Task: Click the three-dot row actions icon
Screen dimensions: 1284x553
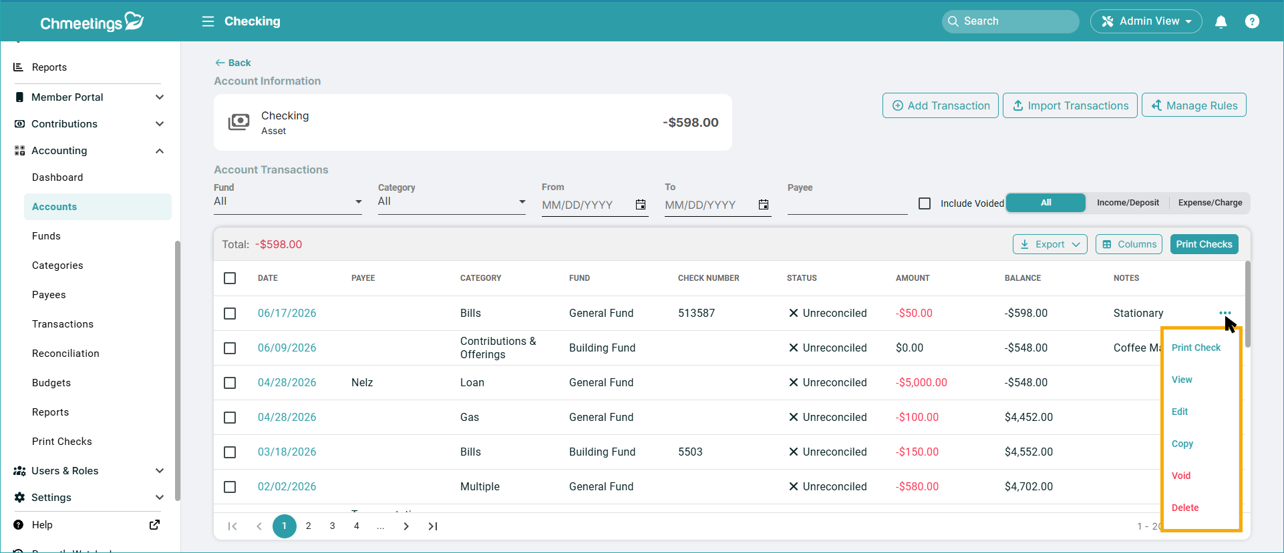Action: (1225, 313)
